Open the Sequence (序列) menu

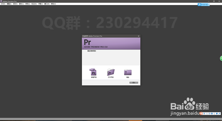click(x=27, y=4)
